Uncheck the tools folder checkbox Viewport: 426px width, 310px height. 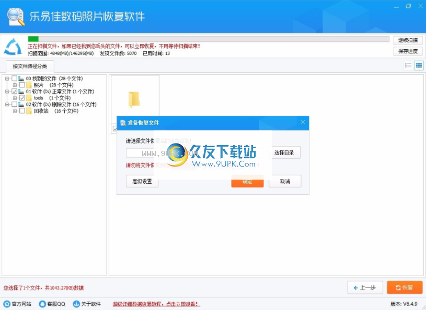pyautogui.click(x=22, y=98)
